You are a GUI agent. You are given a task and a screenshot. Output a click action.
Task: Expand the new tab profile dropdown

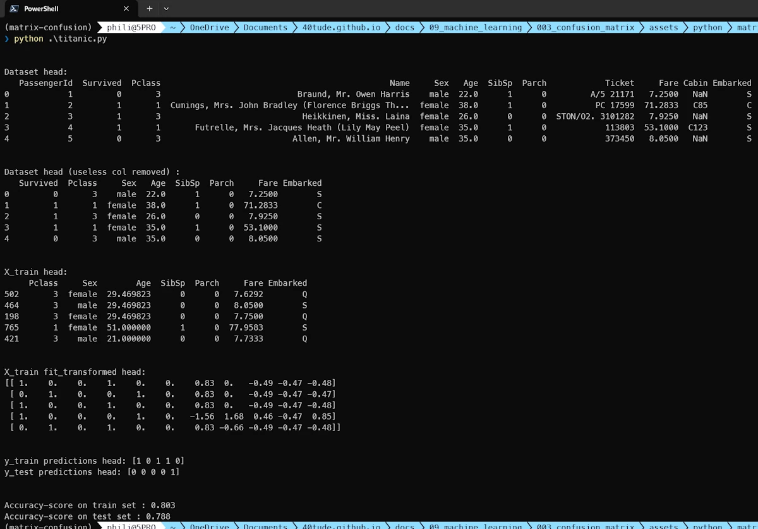tap(166, 9)
